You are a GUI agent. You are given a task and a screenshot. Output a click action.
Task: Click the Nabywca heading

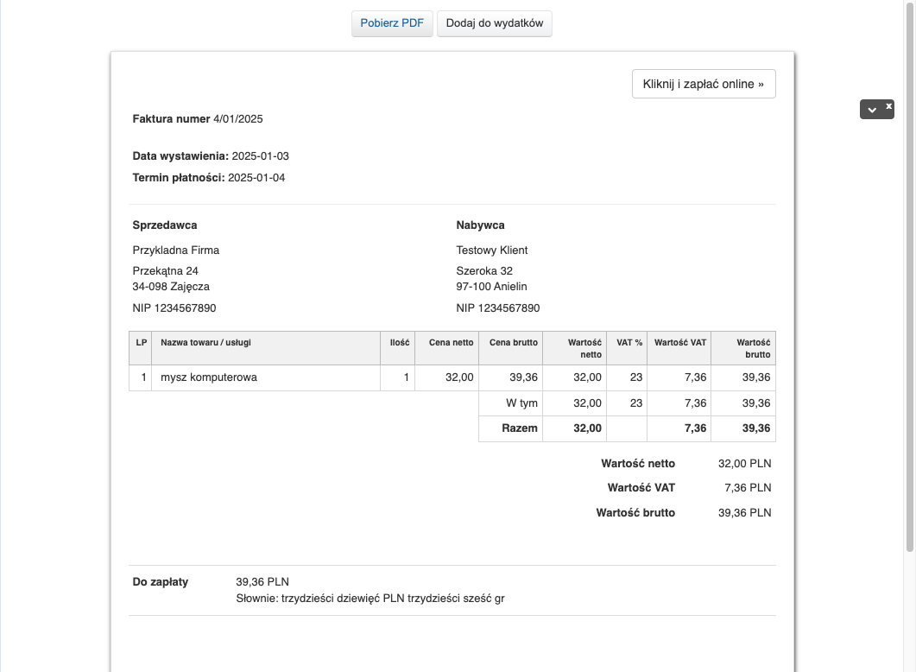[480, 225]
